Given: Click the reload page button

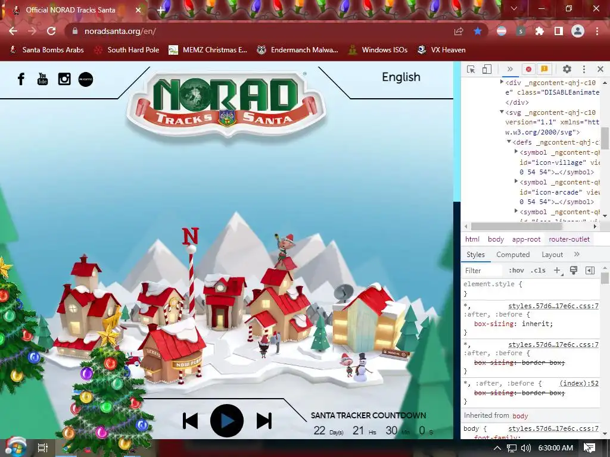Looking at the screenshot, I should pyautogui.click(x=51, y=31).
